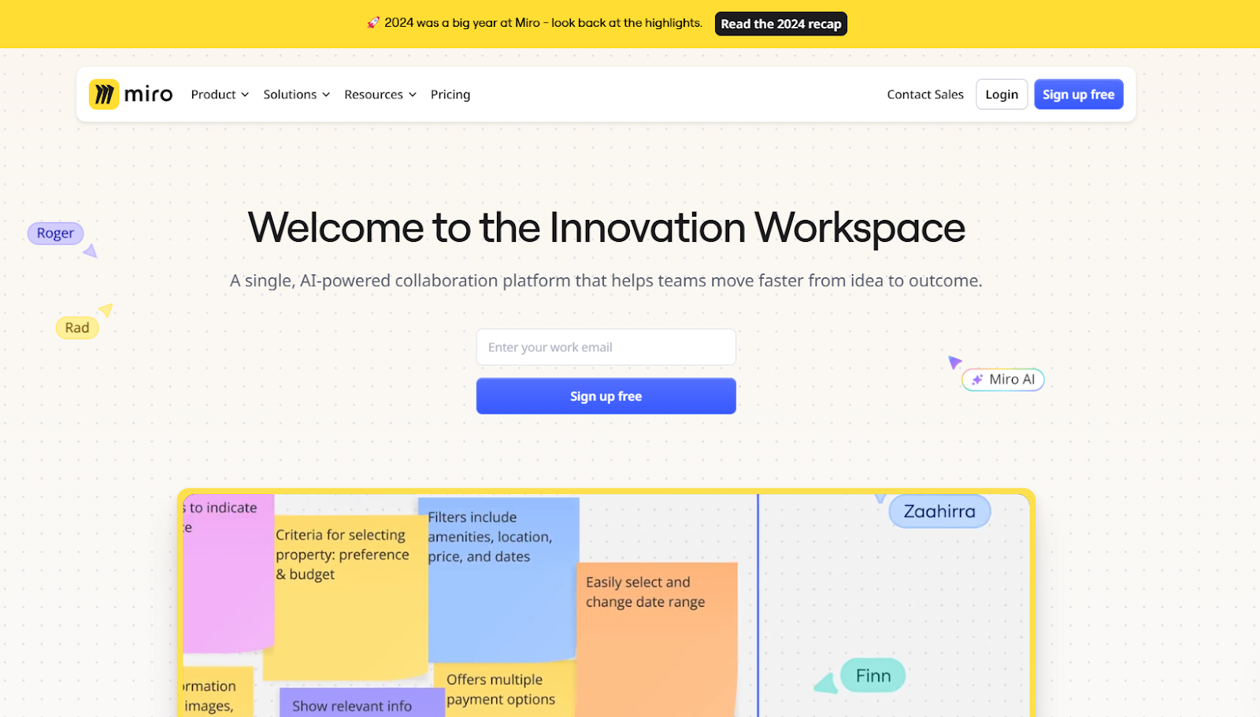Open the Resources dropdown
Screen dimensions: 1260x717
(x=380, y=95)
